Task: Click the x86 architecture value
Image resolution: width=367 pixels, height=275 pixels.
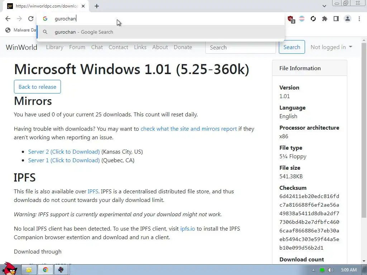Action: [x=284, y=136]
